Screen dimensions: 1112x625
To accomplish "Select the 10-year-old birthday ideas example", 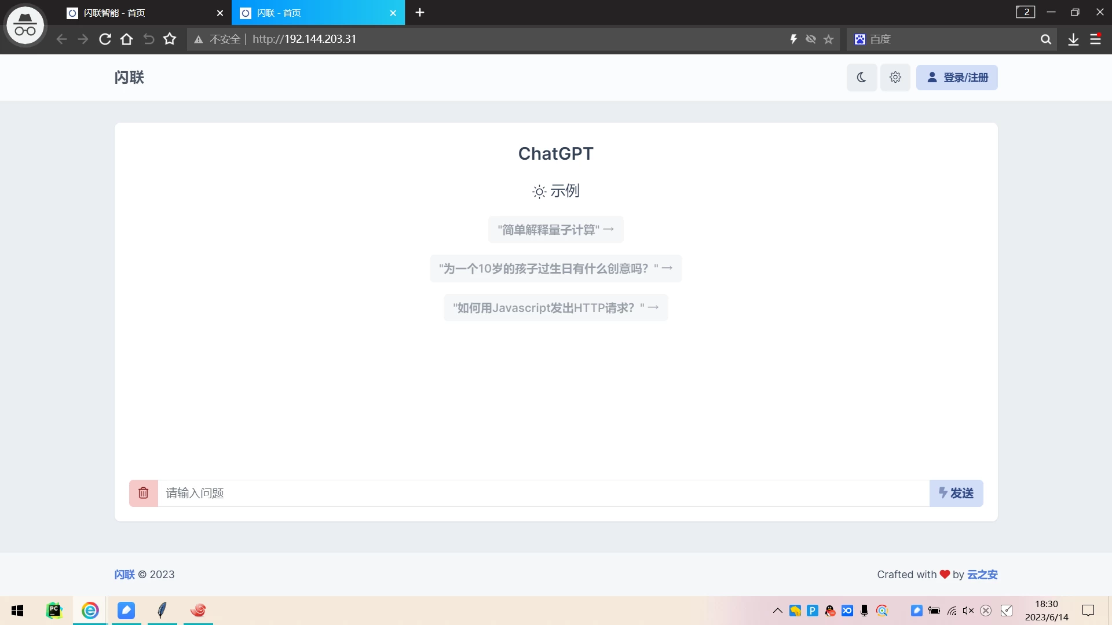I will click(556, 269).
